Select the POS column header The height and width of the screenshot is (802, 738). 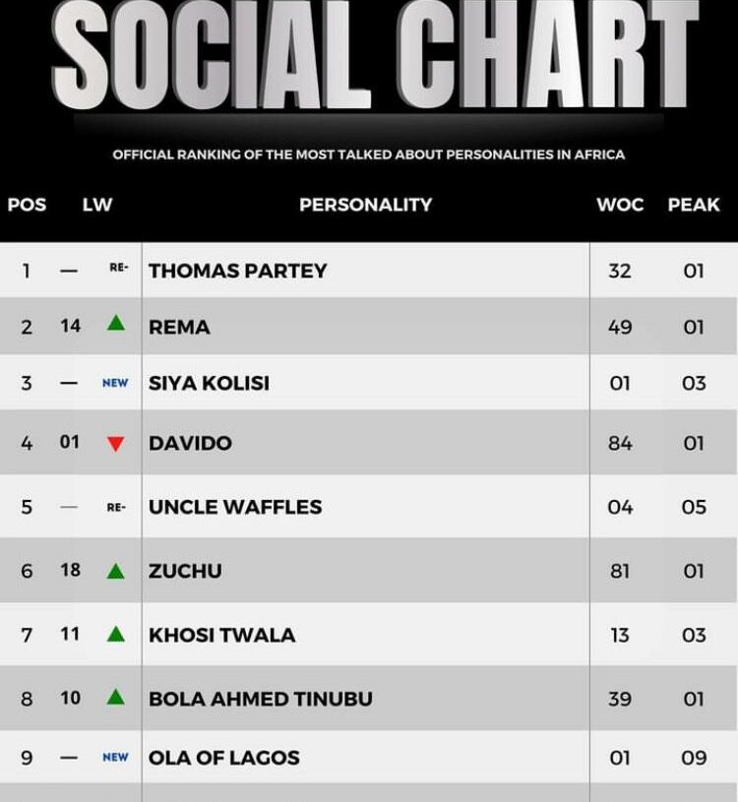(27, 205)
